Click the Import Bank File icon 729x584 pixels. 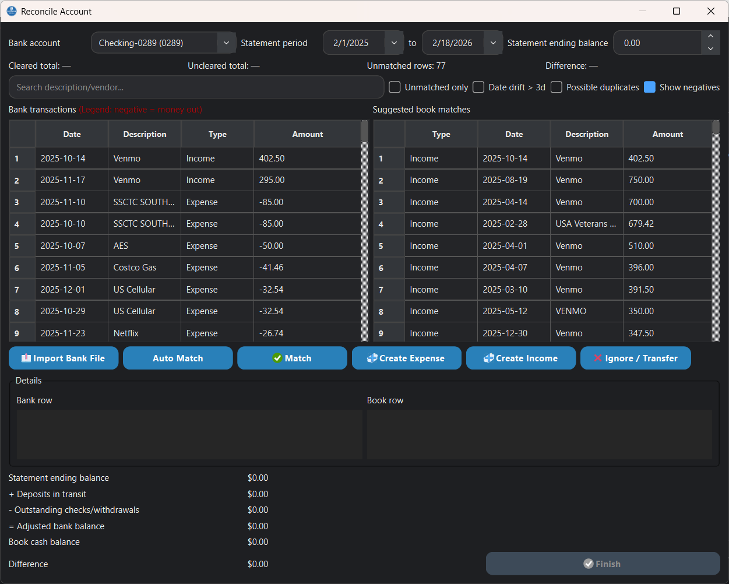(x=26, y=358)
